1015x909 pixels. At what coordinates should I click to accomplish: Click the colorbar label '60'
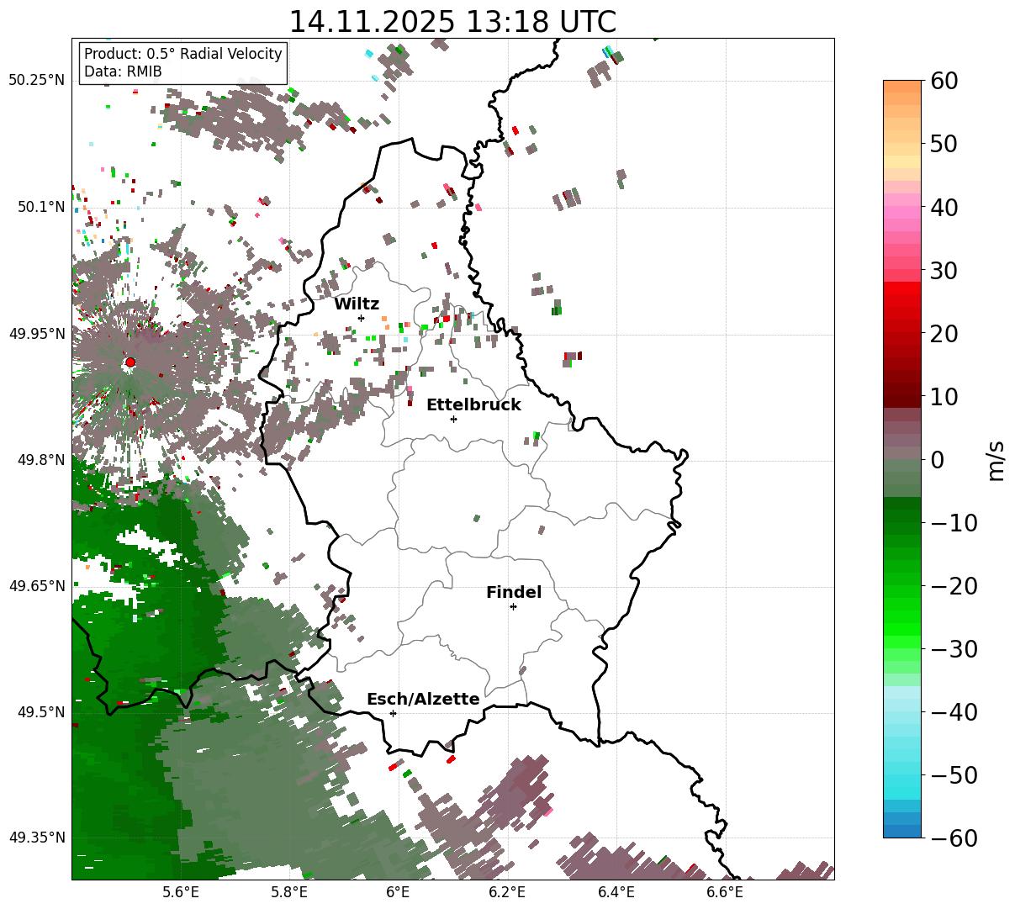pyautogui.click(x=943, y=81)
